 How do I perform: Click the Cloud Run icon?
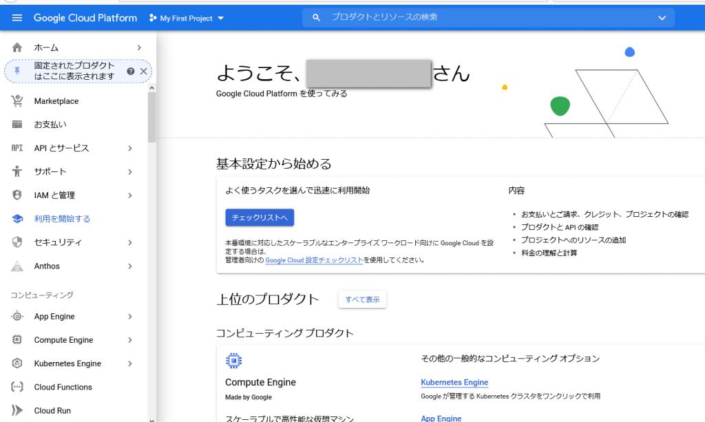[17, 410]
